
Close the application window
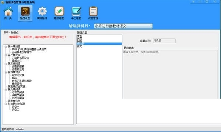(x=215, y=1)
